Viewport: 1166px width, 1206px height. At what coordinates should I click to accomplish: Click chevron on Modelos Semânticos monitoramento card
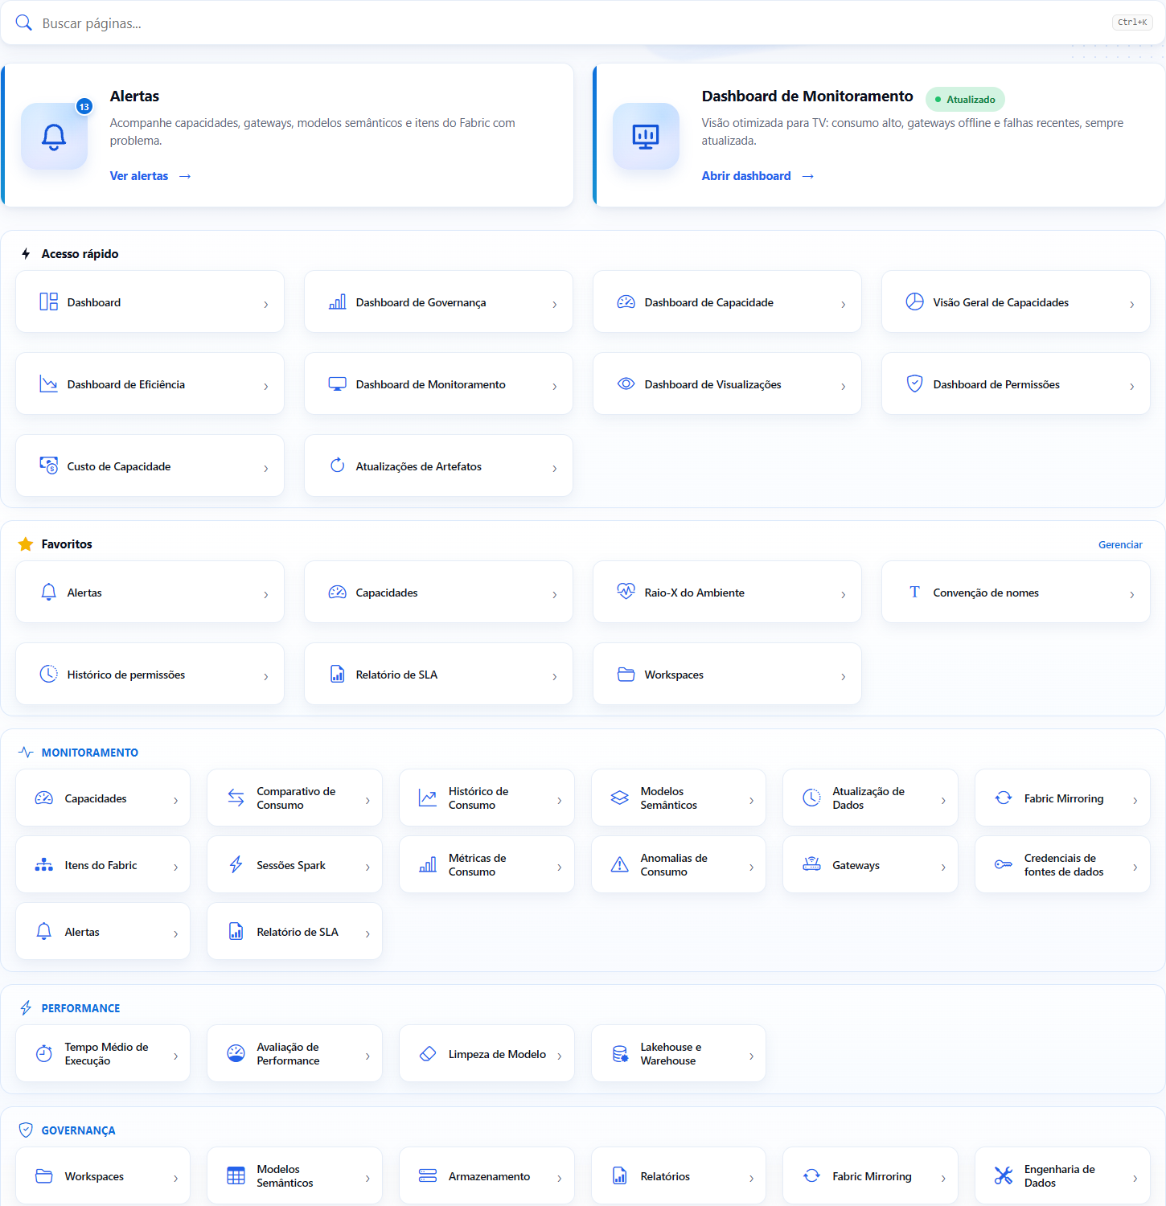pyautogui.click(x=752, y=801)
